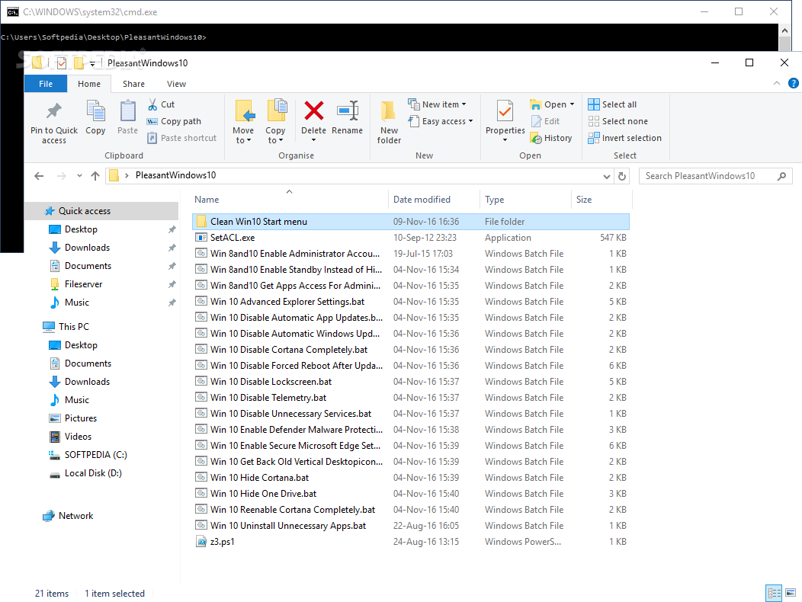This screenshot has height=602, width=802.
Task: Switch to the Share tab
Action: [x=133, y=84]
